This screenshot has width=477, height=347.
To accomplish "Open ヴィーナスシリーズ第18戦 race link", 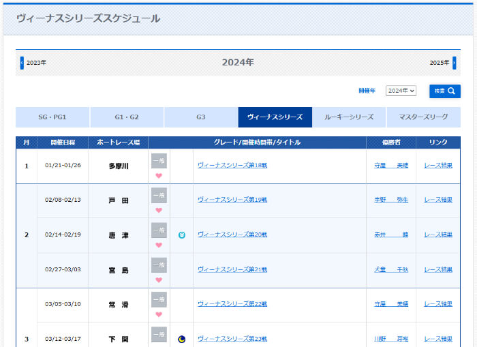I will point(232,165).
